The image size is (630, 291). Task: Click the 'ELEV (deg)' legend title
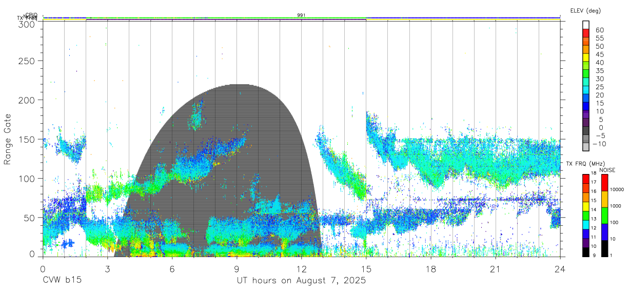pos(585,10)
